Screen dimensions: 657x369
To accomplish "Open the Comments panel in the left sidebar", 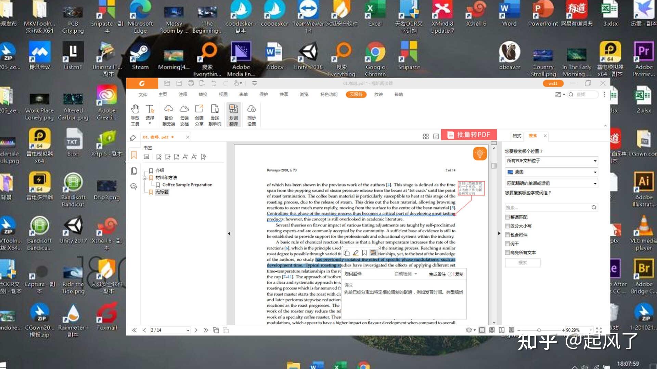I will [134, 186].
